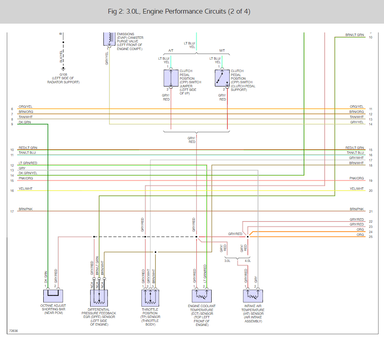Click the DPFE sensor component symbol

click(99, 298)
